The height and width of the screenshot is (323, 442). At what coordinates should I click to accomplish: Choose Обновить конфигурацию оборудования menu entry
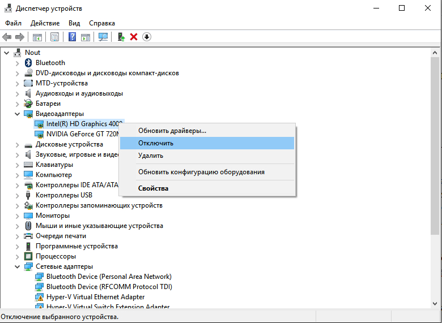pyautogui.click(x=207, y=171)
